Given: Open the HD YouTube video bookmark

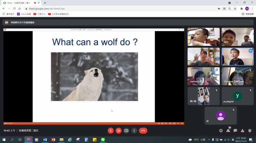Looking at the screenshot, I should [x=59, y=14].
